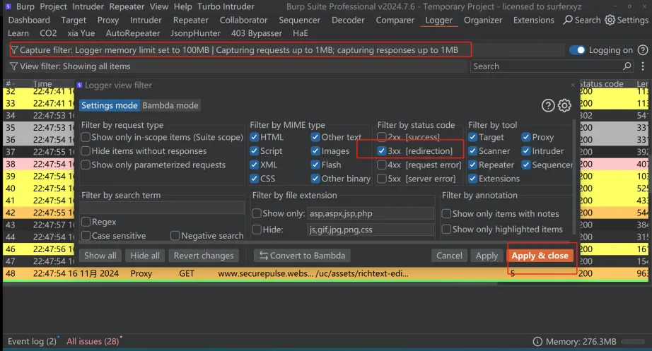Image resolution: width=652 pixels, height=351 pixels.
Task: Check Show only highlighted items
Action: (x=446, y=229)
